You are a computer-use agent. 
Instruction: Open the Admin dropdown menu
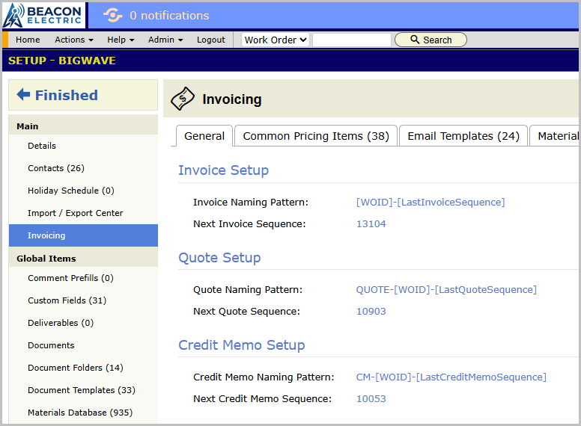coord(165,40)
